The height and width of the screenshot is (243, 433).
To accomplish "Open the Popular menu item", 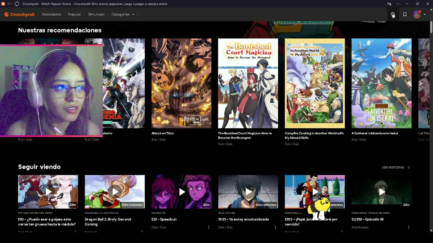I will 74,15.
